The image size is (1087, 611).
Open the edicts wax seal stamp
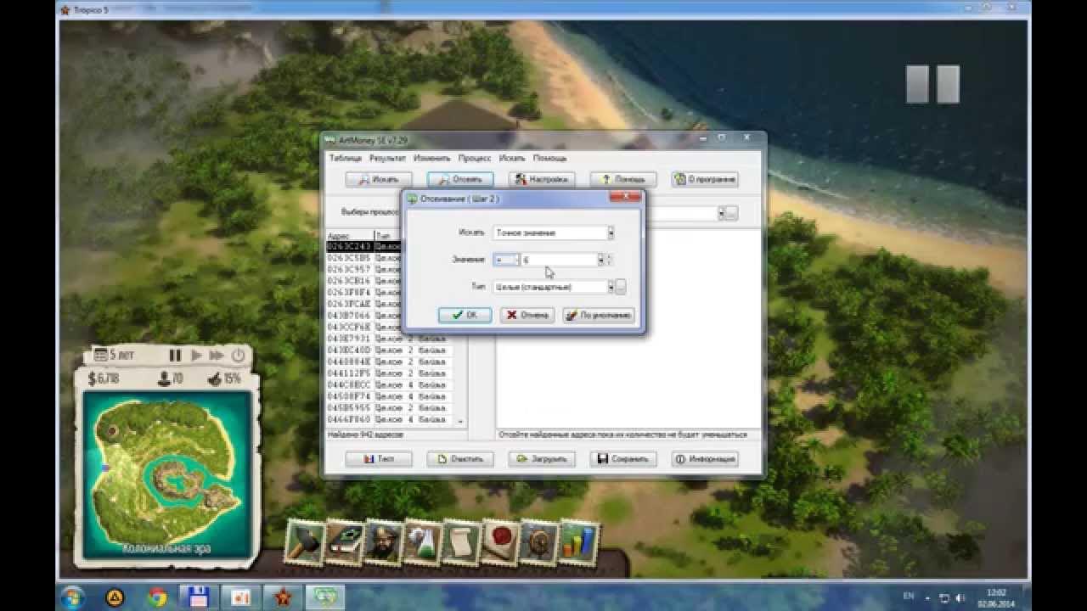tap(501, 543)
